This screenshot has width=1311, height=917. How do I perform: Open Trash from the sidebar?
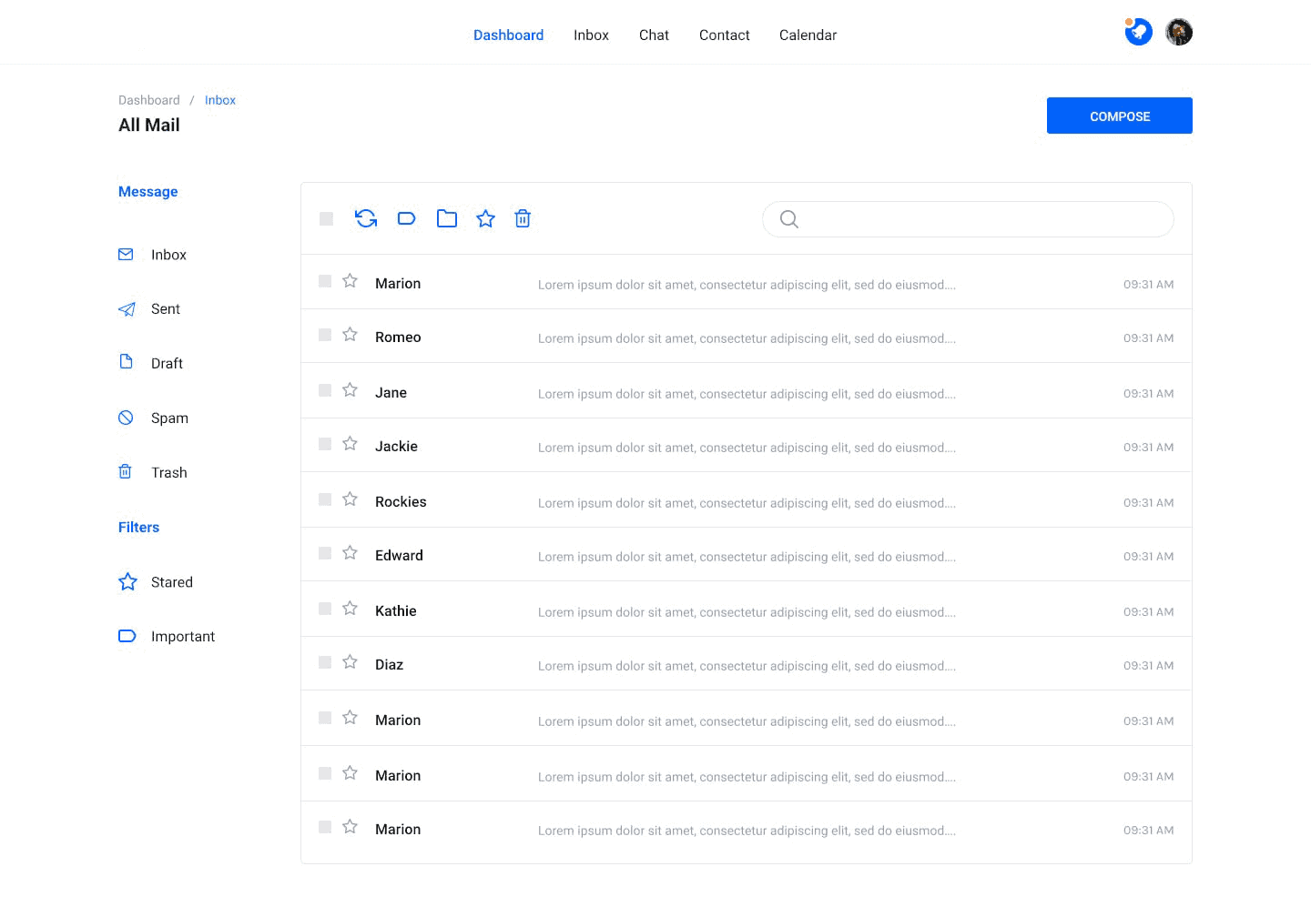coord(169,472)
